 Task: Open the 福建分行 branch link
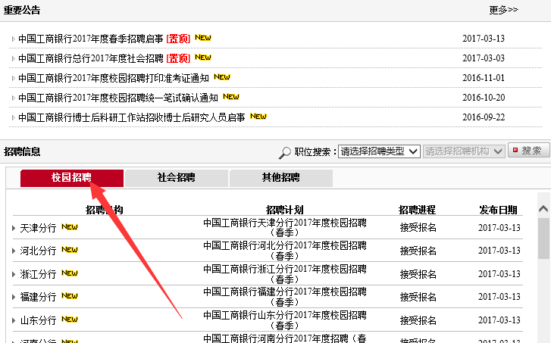click(x=39, y=297)
